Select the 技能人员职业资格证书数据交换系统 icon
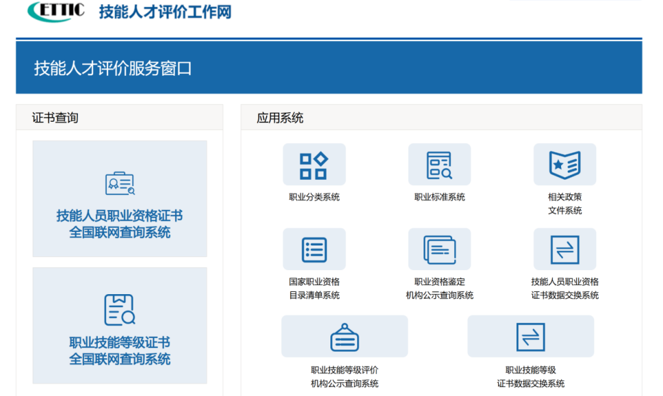Screen dimensions: 663x396 pos(564,249)
